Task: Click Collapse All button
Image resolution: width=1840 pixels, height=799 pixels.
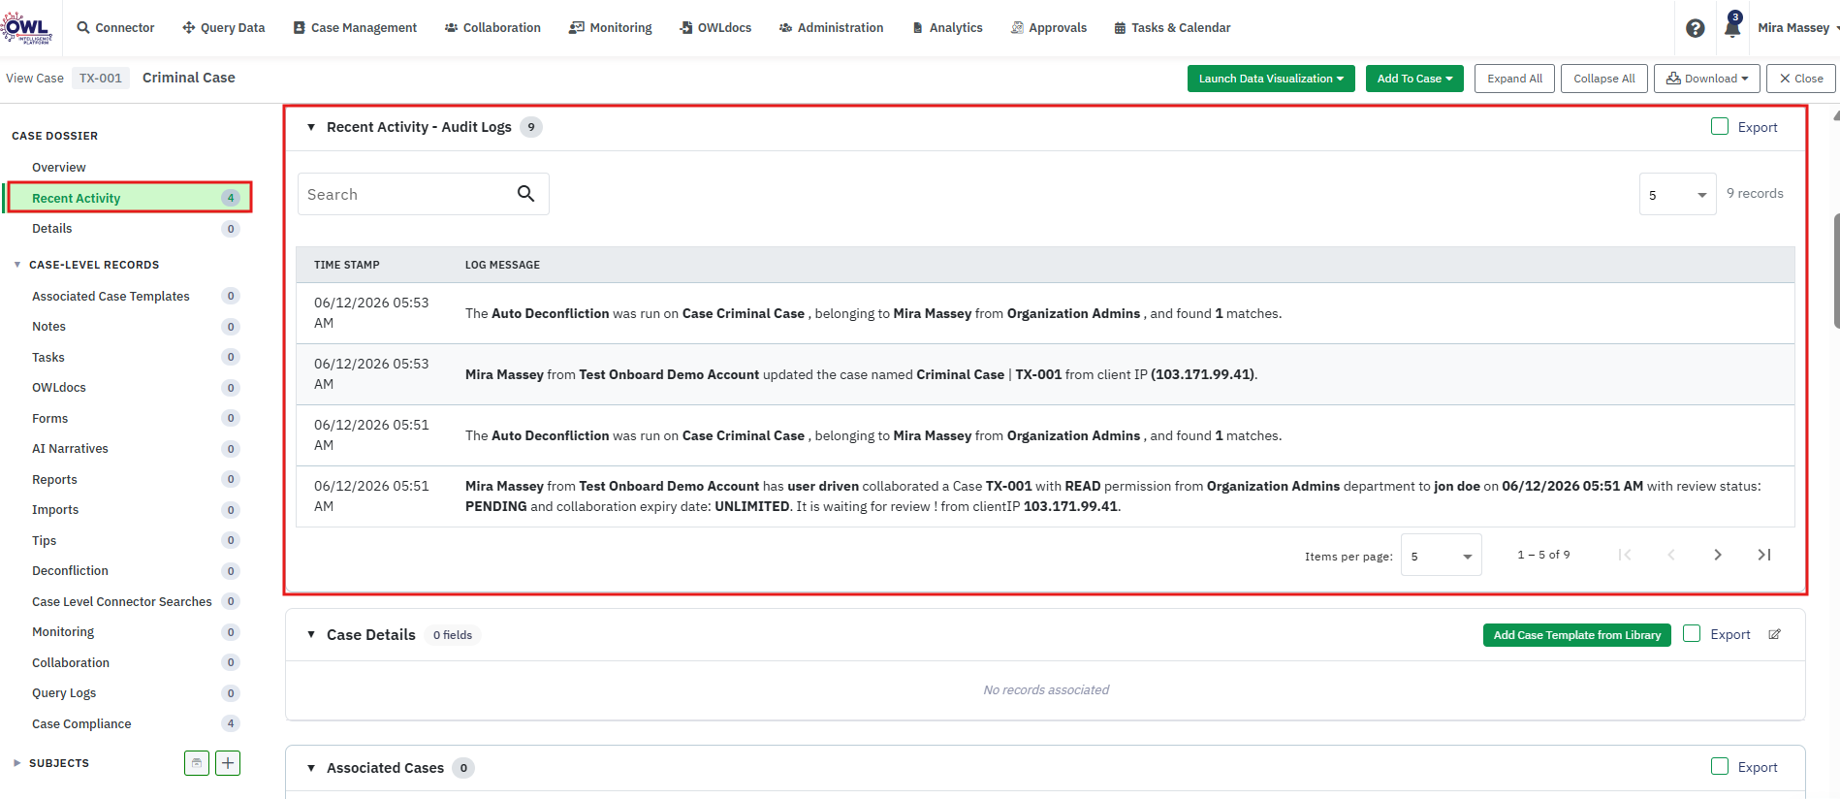Action: [x=1604, y=79]
